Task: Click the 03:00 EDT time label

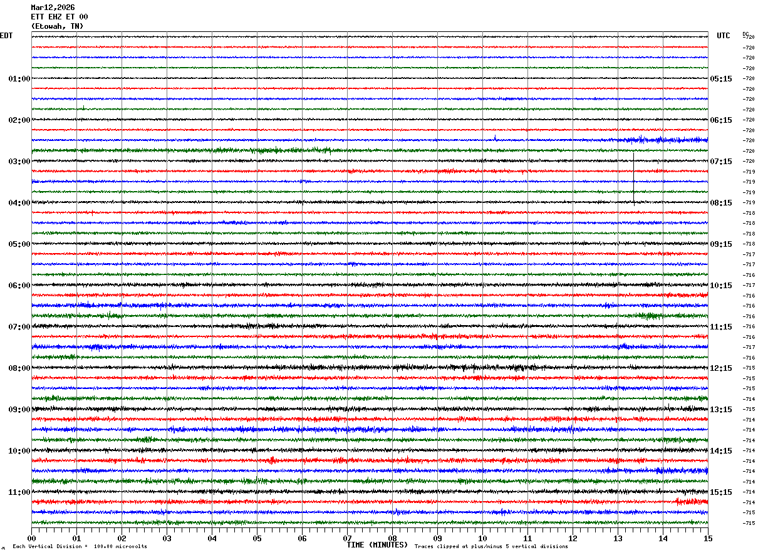Action: click(19, 162)
